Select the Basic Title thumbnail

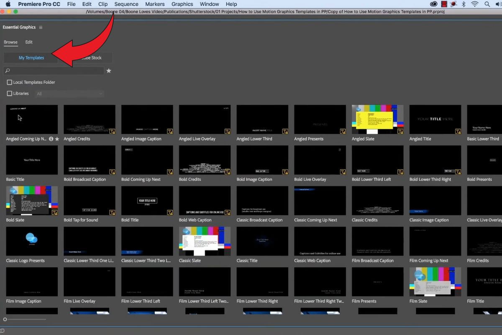[x=32, y=160]
